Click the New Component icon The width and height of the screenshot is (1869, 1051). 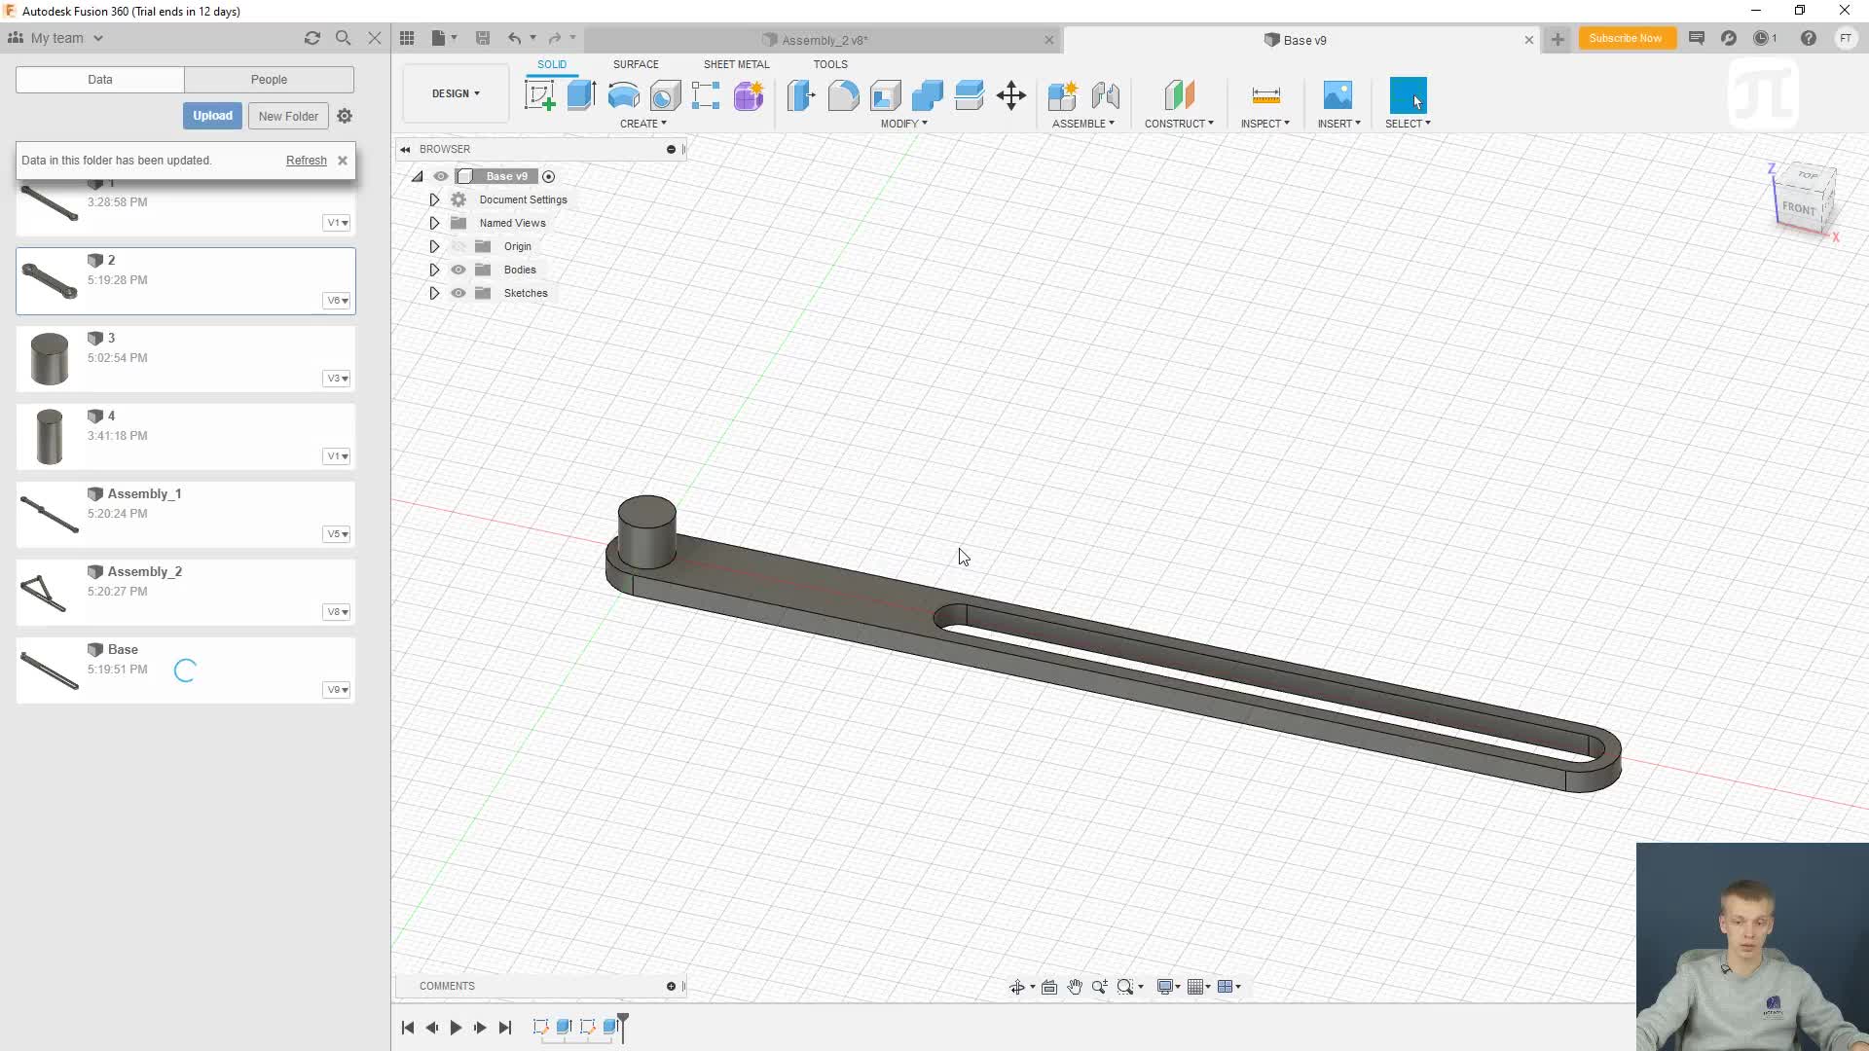click(x=1062, y=95)
